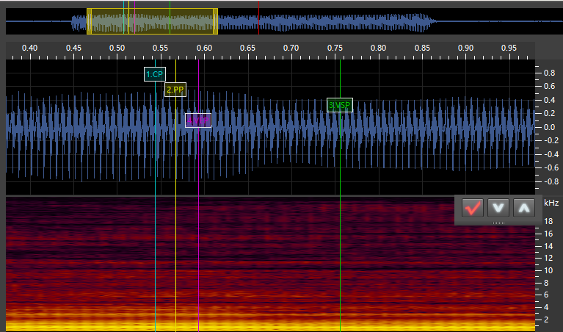The width and height of the screenshot is (563, 332).
Task: Click the 0.8 label on amplitude scale
Action: click(x=548, y=72)
